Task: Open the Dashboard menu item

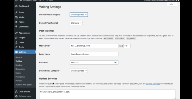Action: pos(24,6)
